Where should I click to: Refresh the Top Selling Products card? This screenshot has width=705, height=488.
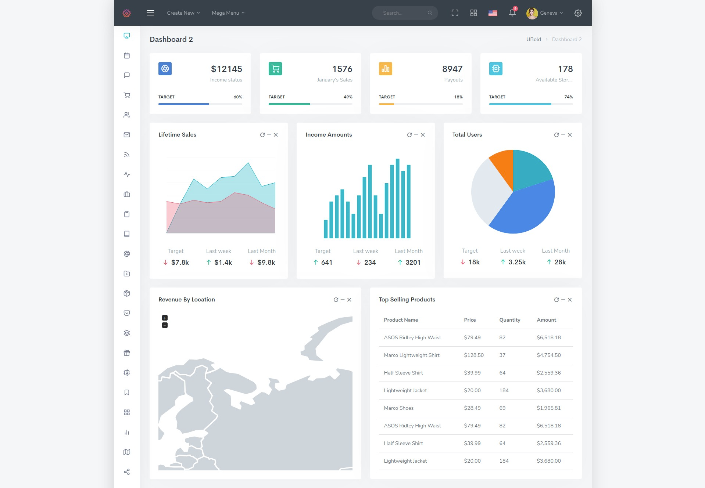(x=557, y=300)
